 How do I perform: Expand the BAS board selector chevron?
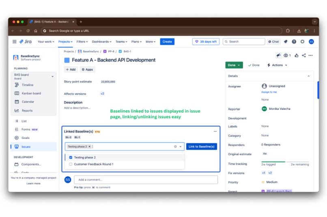click(x=53, y=76)
